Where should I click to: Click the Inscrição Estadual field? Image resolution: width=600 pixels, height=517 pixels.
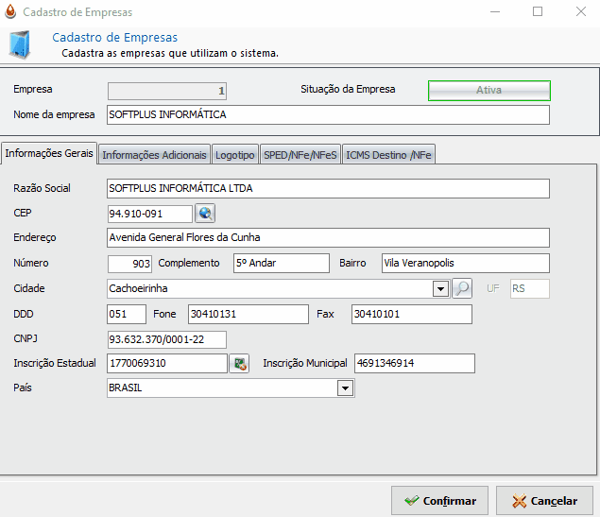[x=167, y=363]
